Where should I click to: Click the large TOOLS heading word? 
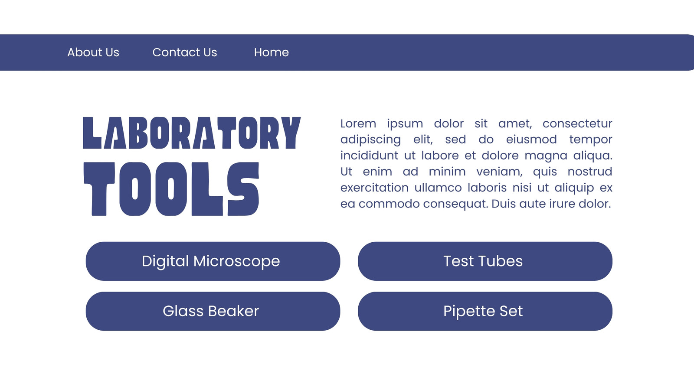(171, 189)
